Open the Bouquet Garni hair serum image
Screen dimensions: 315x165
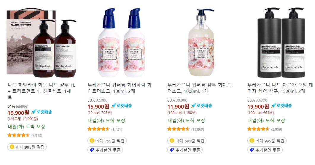coord(121,43)
